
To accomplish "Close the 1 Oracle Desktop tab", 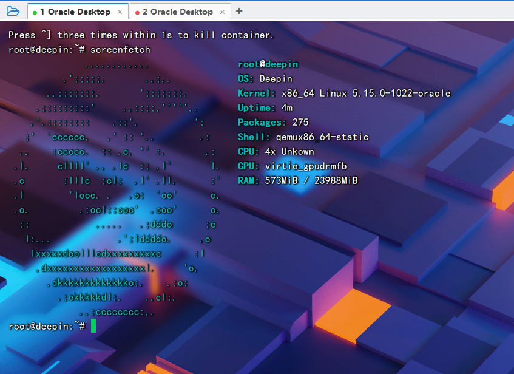I will point(120,12).
